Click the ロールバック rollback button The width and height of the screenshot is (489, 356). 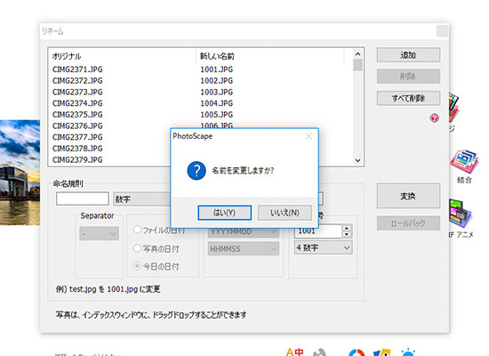[x=408, y=223]
